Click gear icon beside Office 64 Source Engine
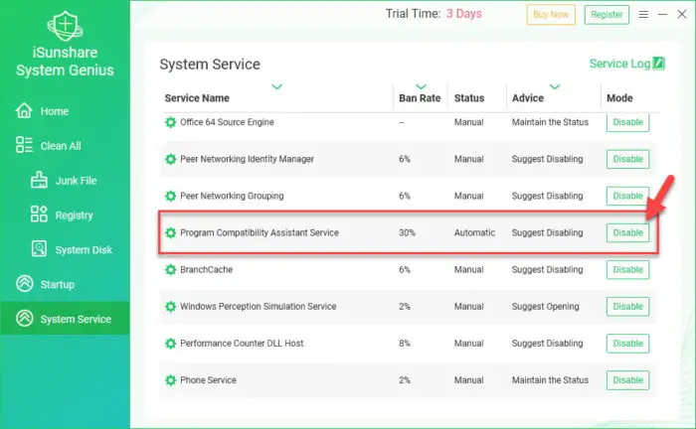696x429 pixels. coord(170,122)
